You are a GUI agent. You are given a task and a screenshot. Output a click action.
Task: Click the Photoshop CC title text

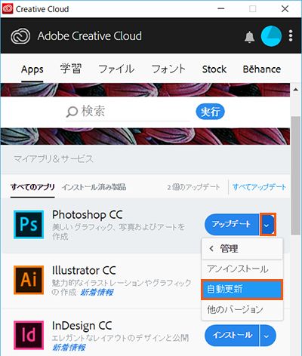pyautogui.click(x=88, y=215)
